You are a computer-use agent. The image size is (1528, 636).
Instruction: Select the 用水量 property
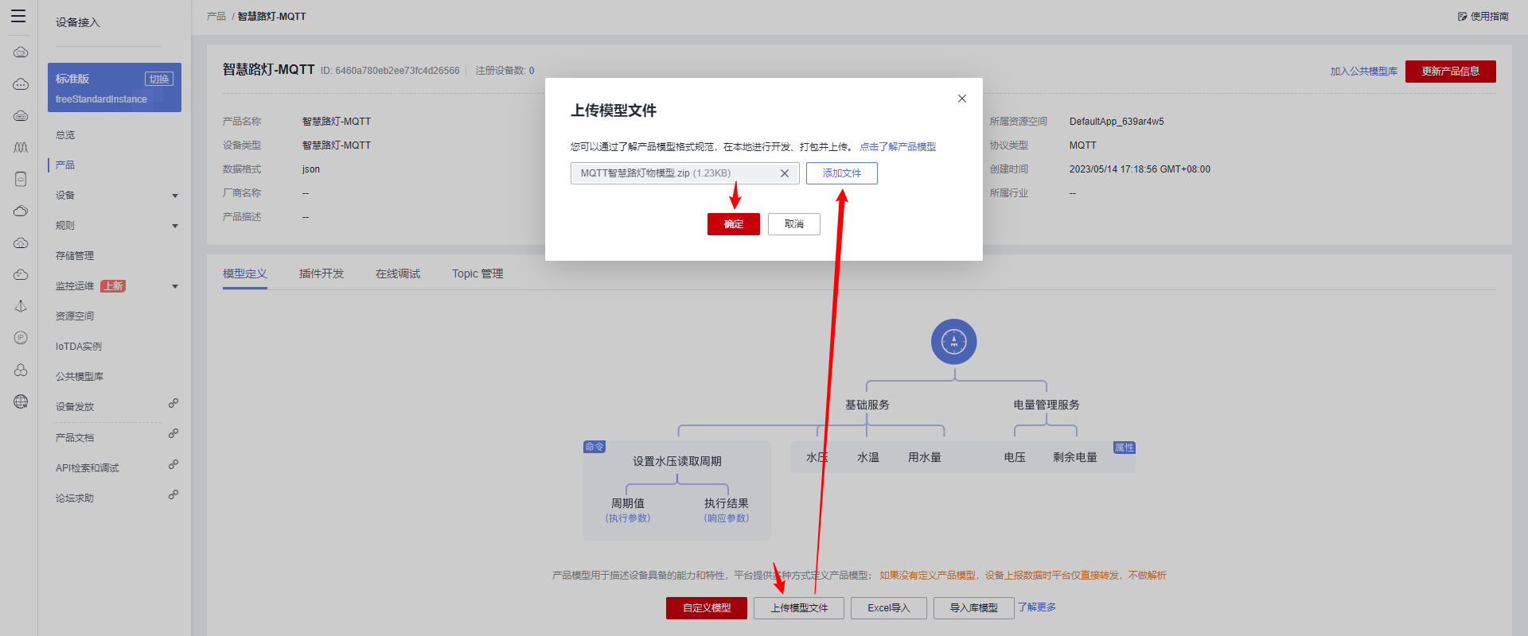(x=925, y=457)
